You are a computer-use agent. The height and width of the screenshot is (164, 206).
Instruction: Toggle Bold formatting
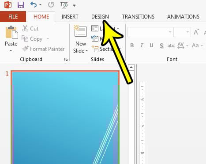132,46
